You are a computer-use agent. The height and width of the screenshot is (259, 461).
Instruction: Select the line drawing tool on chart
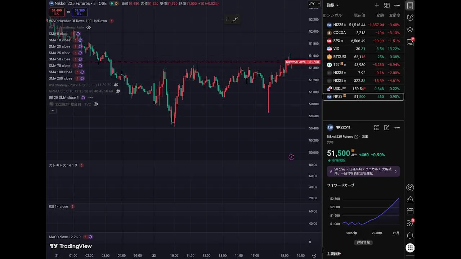point(236,20)
